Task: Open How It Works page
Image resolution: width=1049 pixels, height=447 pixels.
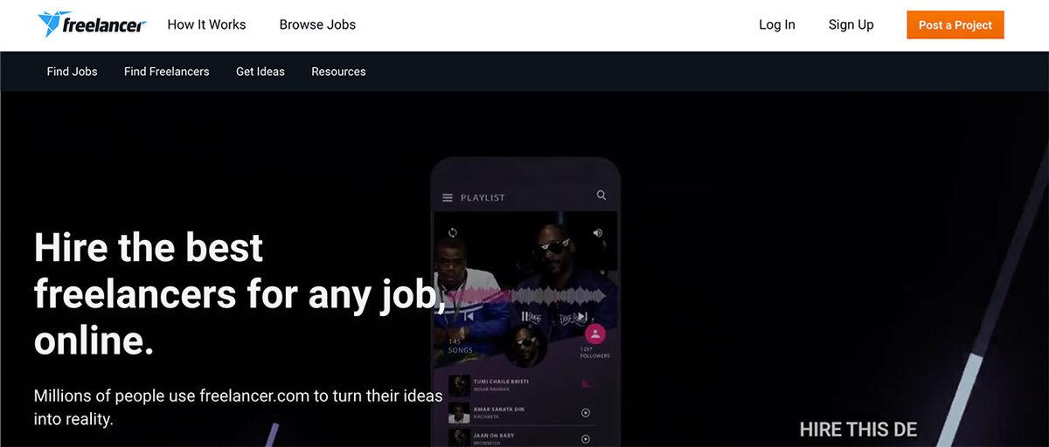Action: tap(206, 24)
